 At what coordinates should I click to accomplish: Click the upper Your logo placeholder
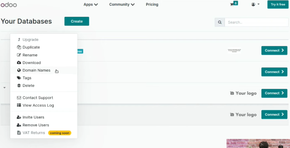click(243, 93)
